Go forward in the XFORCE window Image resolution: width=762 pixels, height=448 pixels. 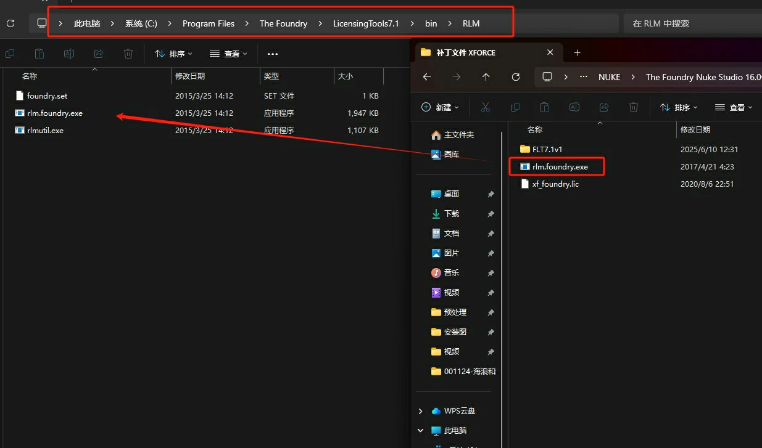[x=456, y=77]
